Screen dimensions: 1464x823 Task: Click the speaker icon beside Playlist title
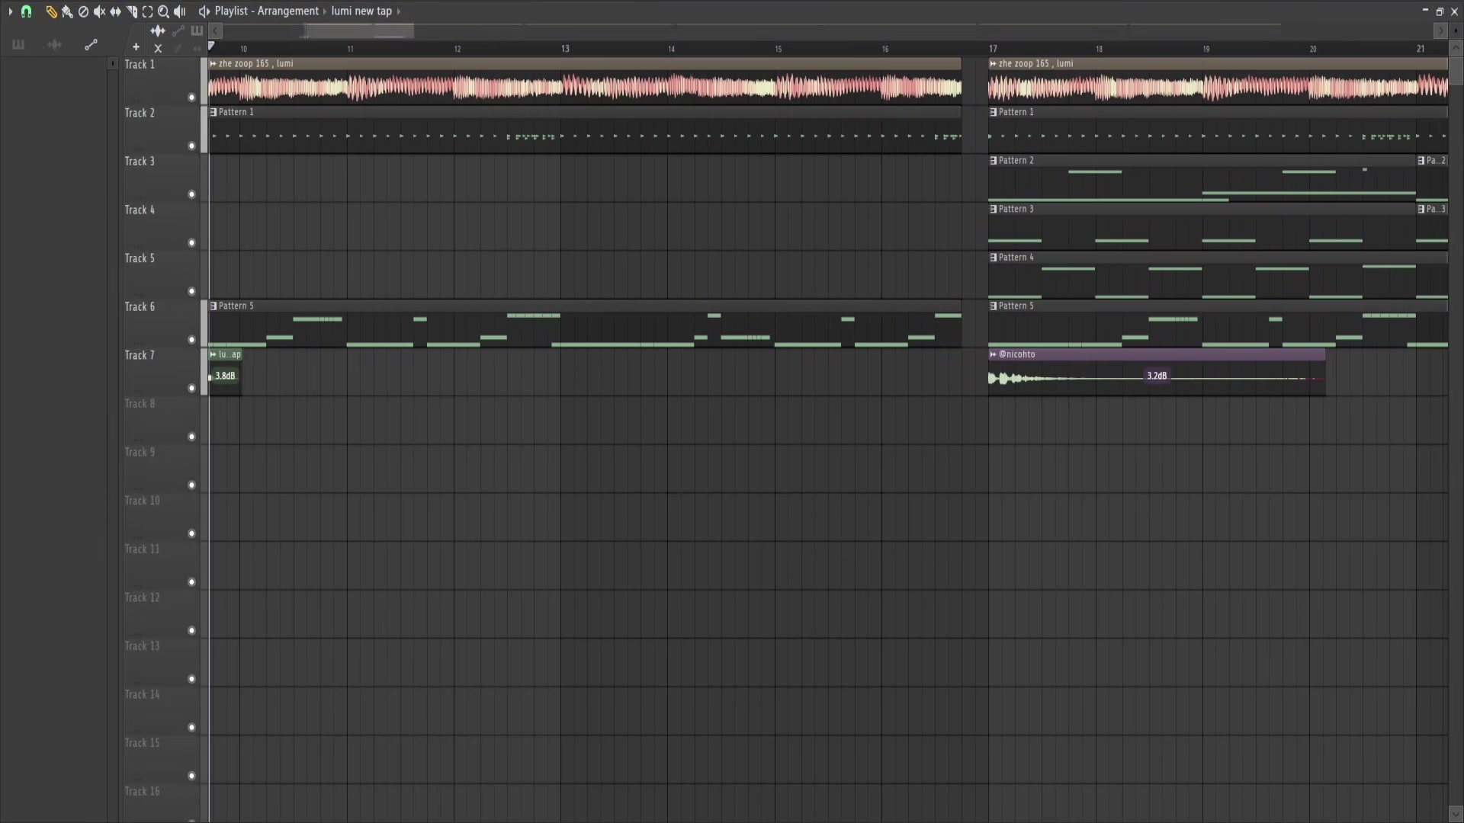(x=204, y=11)
